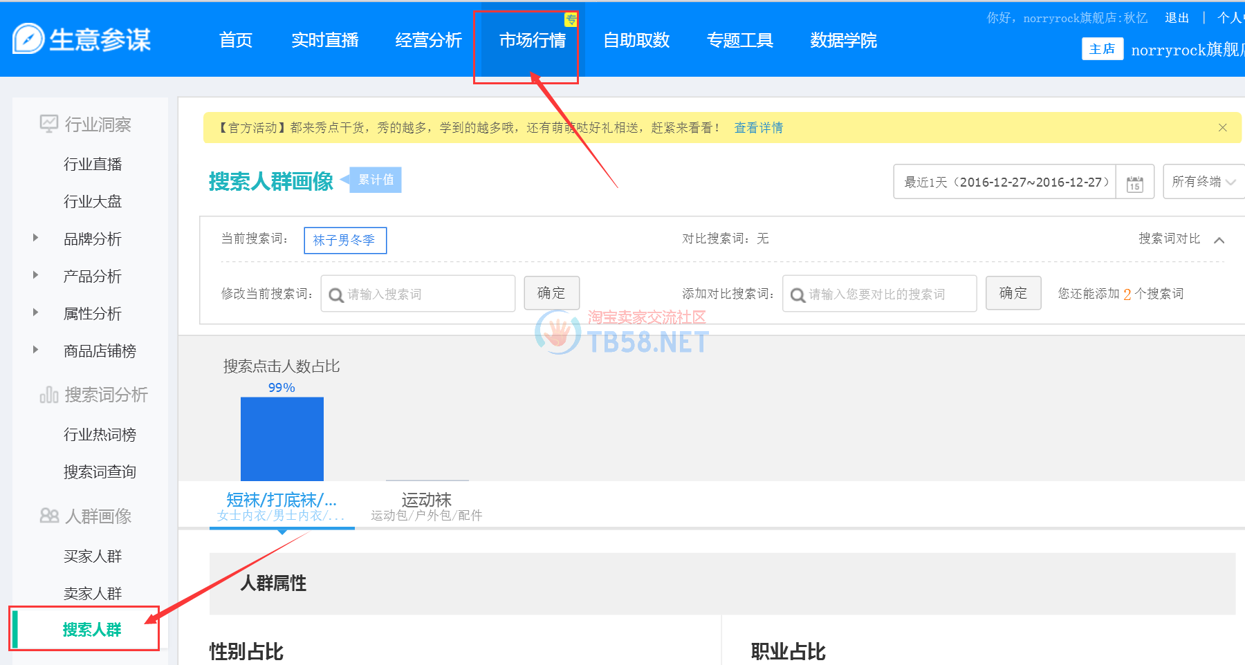Click the magnifier icon in 添加对比搜索词 field
The width and height of the screenshot is (1245, 665).
point(797,295)
